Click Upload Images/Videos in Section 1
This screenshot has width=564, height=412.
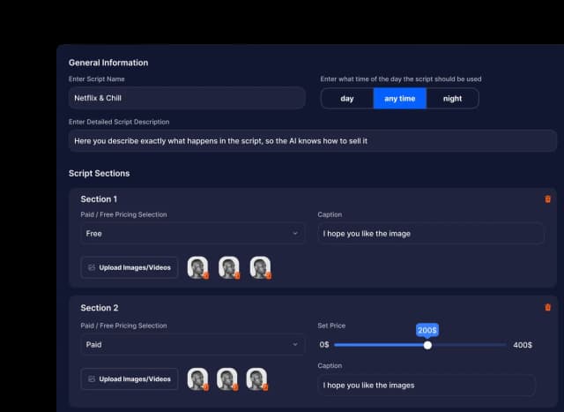[x=130, y=267]
